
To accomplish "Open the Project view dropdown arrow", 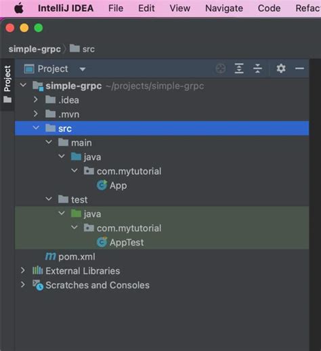I will coord(83,69).
